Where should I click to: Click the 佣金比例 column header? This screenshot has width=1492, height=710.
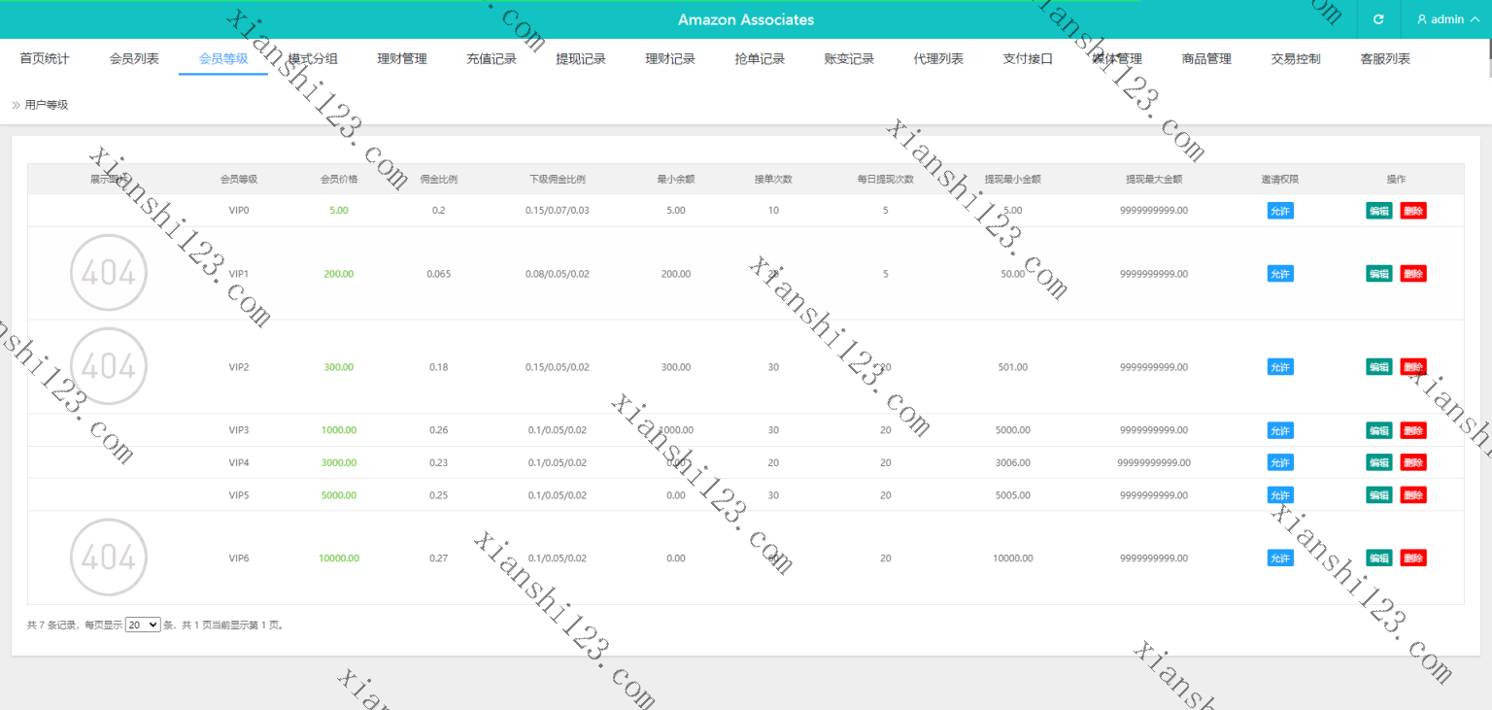coord(438,180)
